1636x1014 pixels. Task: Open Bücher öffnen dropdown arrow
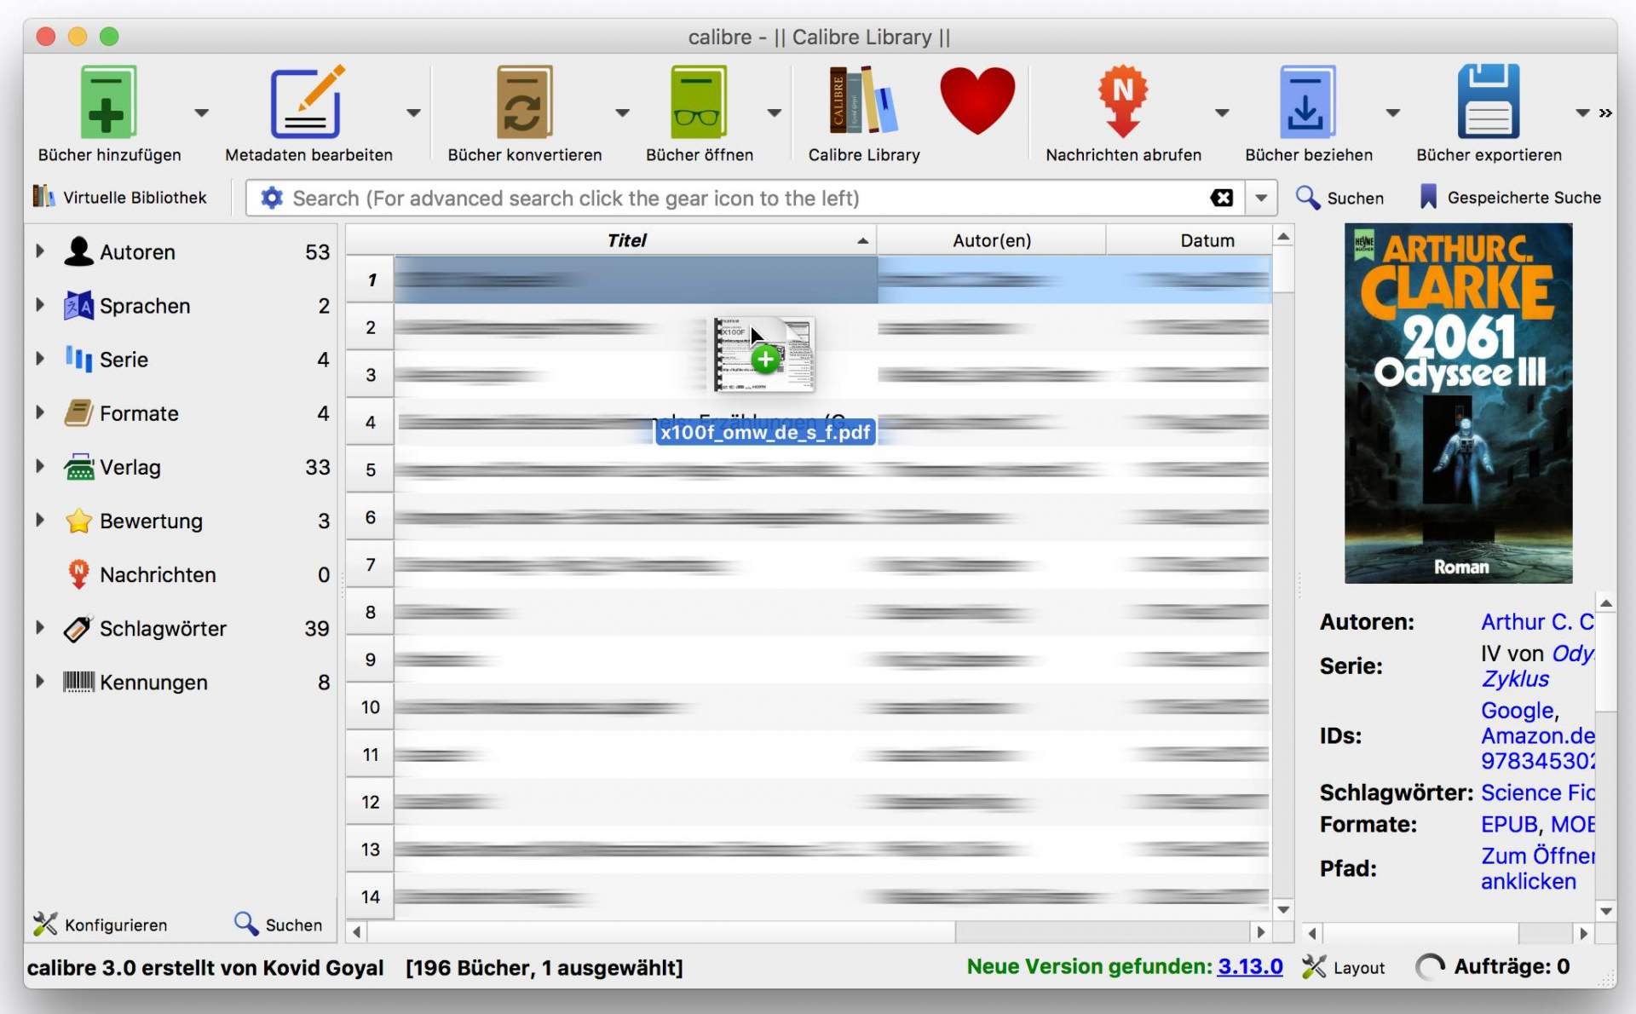774,112
